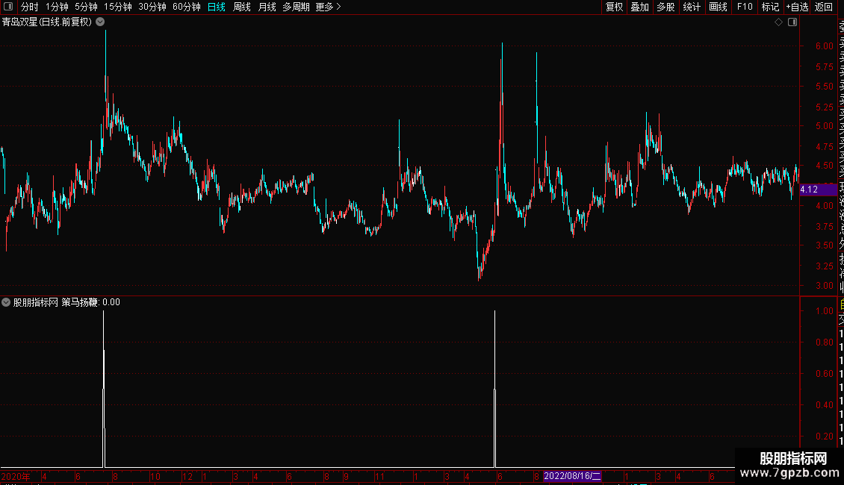Open dropdown next to 青岛双星 title

pyautogui.click(x=100, y=22)
